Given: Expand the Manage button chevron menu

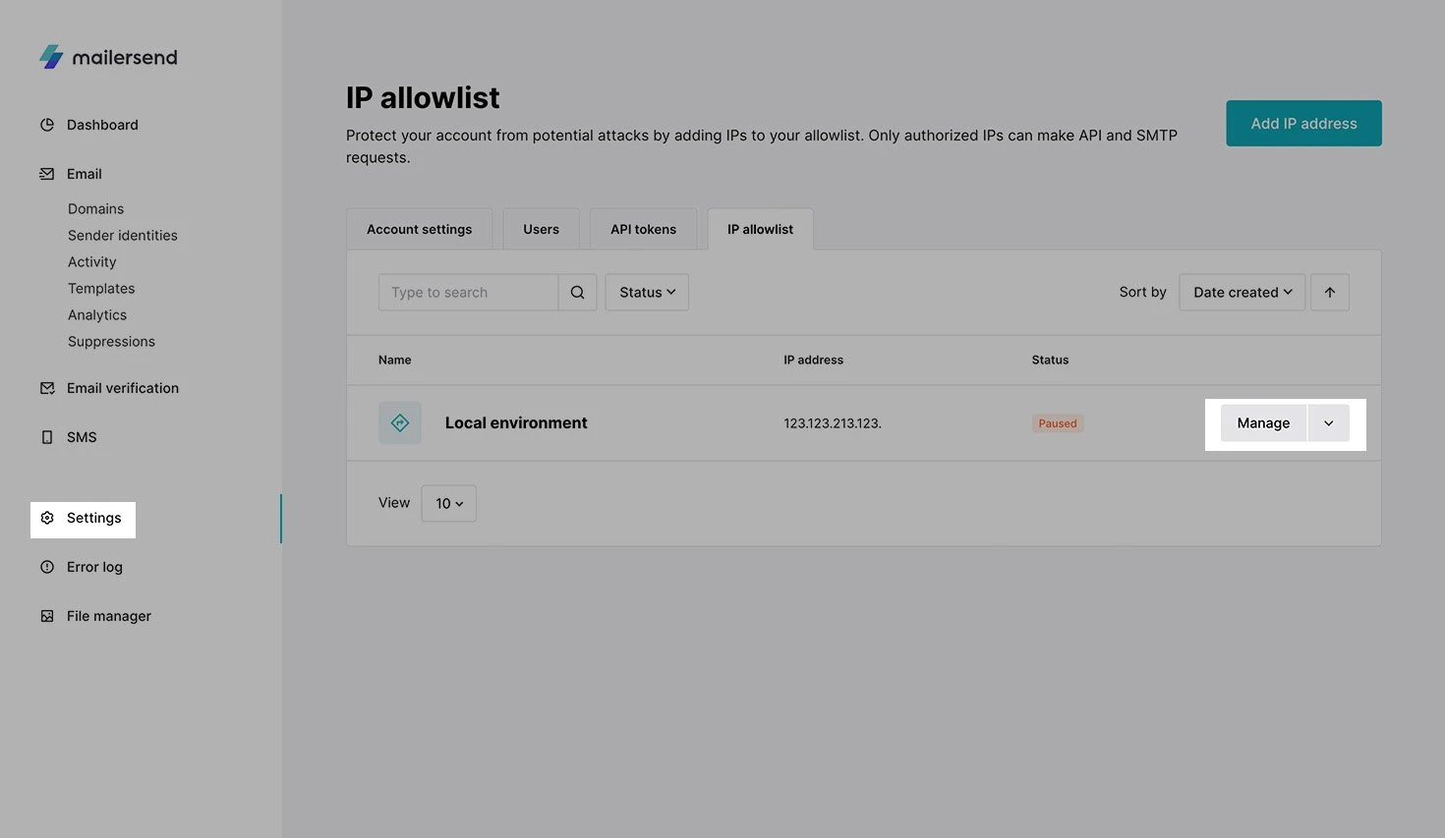Looking at the screenshot, I should [x=1328, y=423].
